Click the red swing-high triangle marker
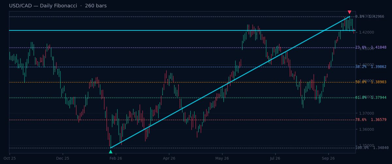The width and height of the screenshot is (392, 164). 350,12
